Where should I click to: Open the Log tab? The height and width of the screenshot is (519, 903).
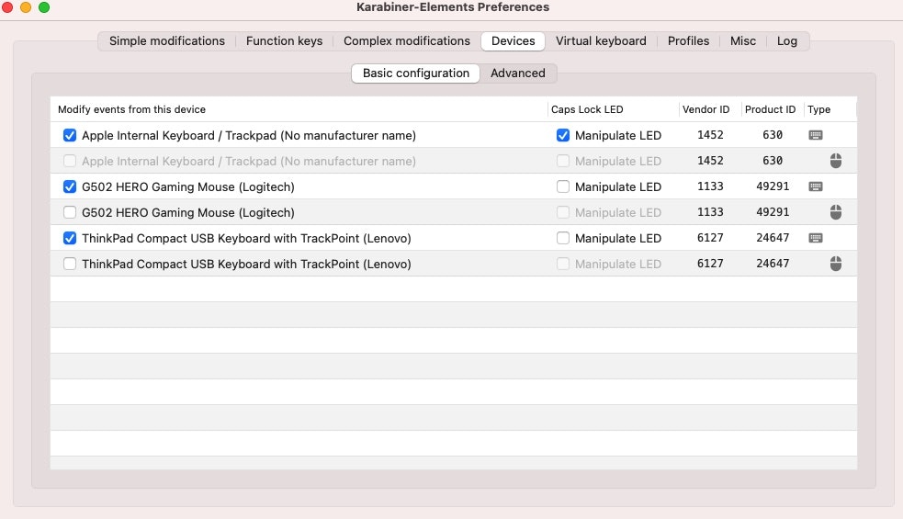[786, 41]
